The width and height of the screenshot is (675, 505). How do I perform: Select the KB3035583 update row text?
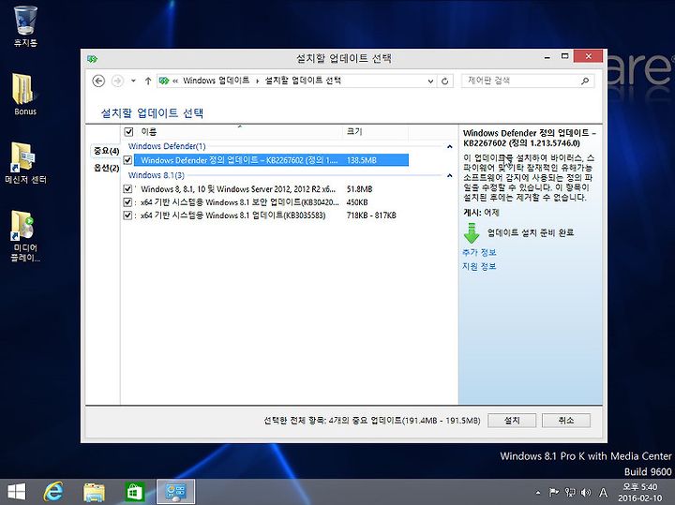tap(232, 215)
